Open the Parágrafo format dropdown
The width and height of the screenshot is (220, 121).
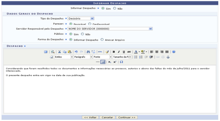tap(83, 57)
